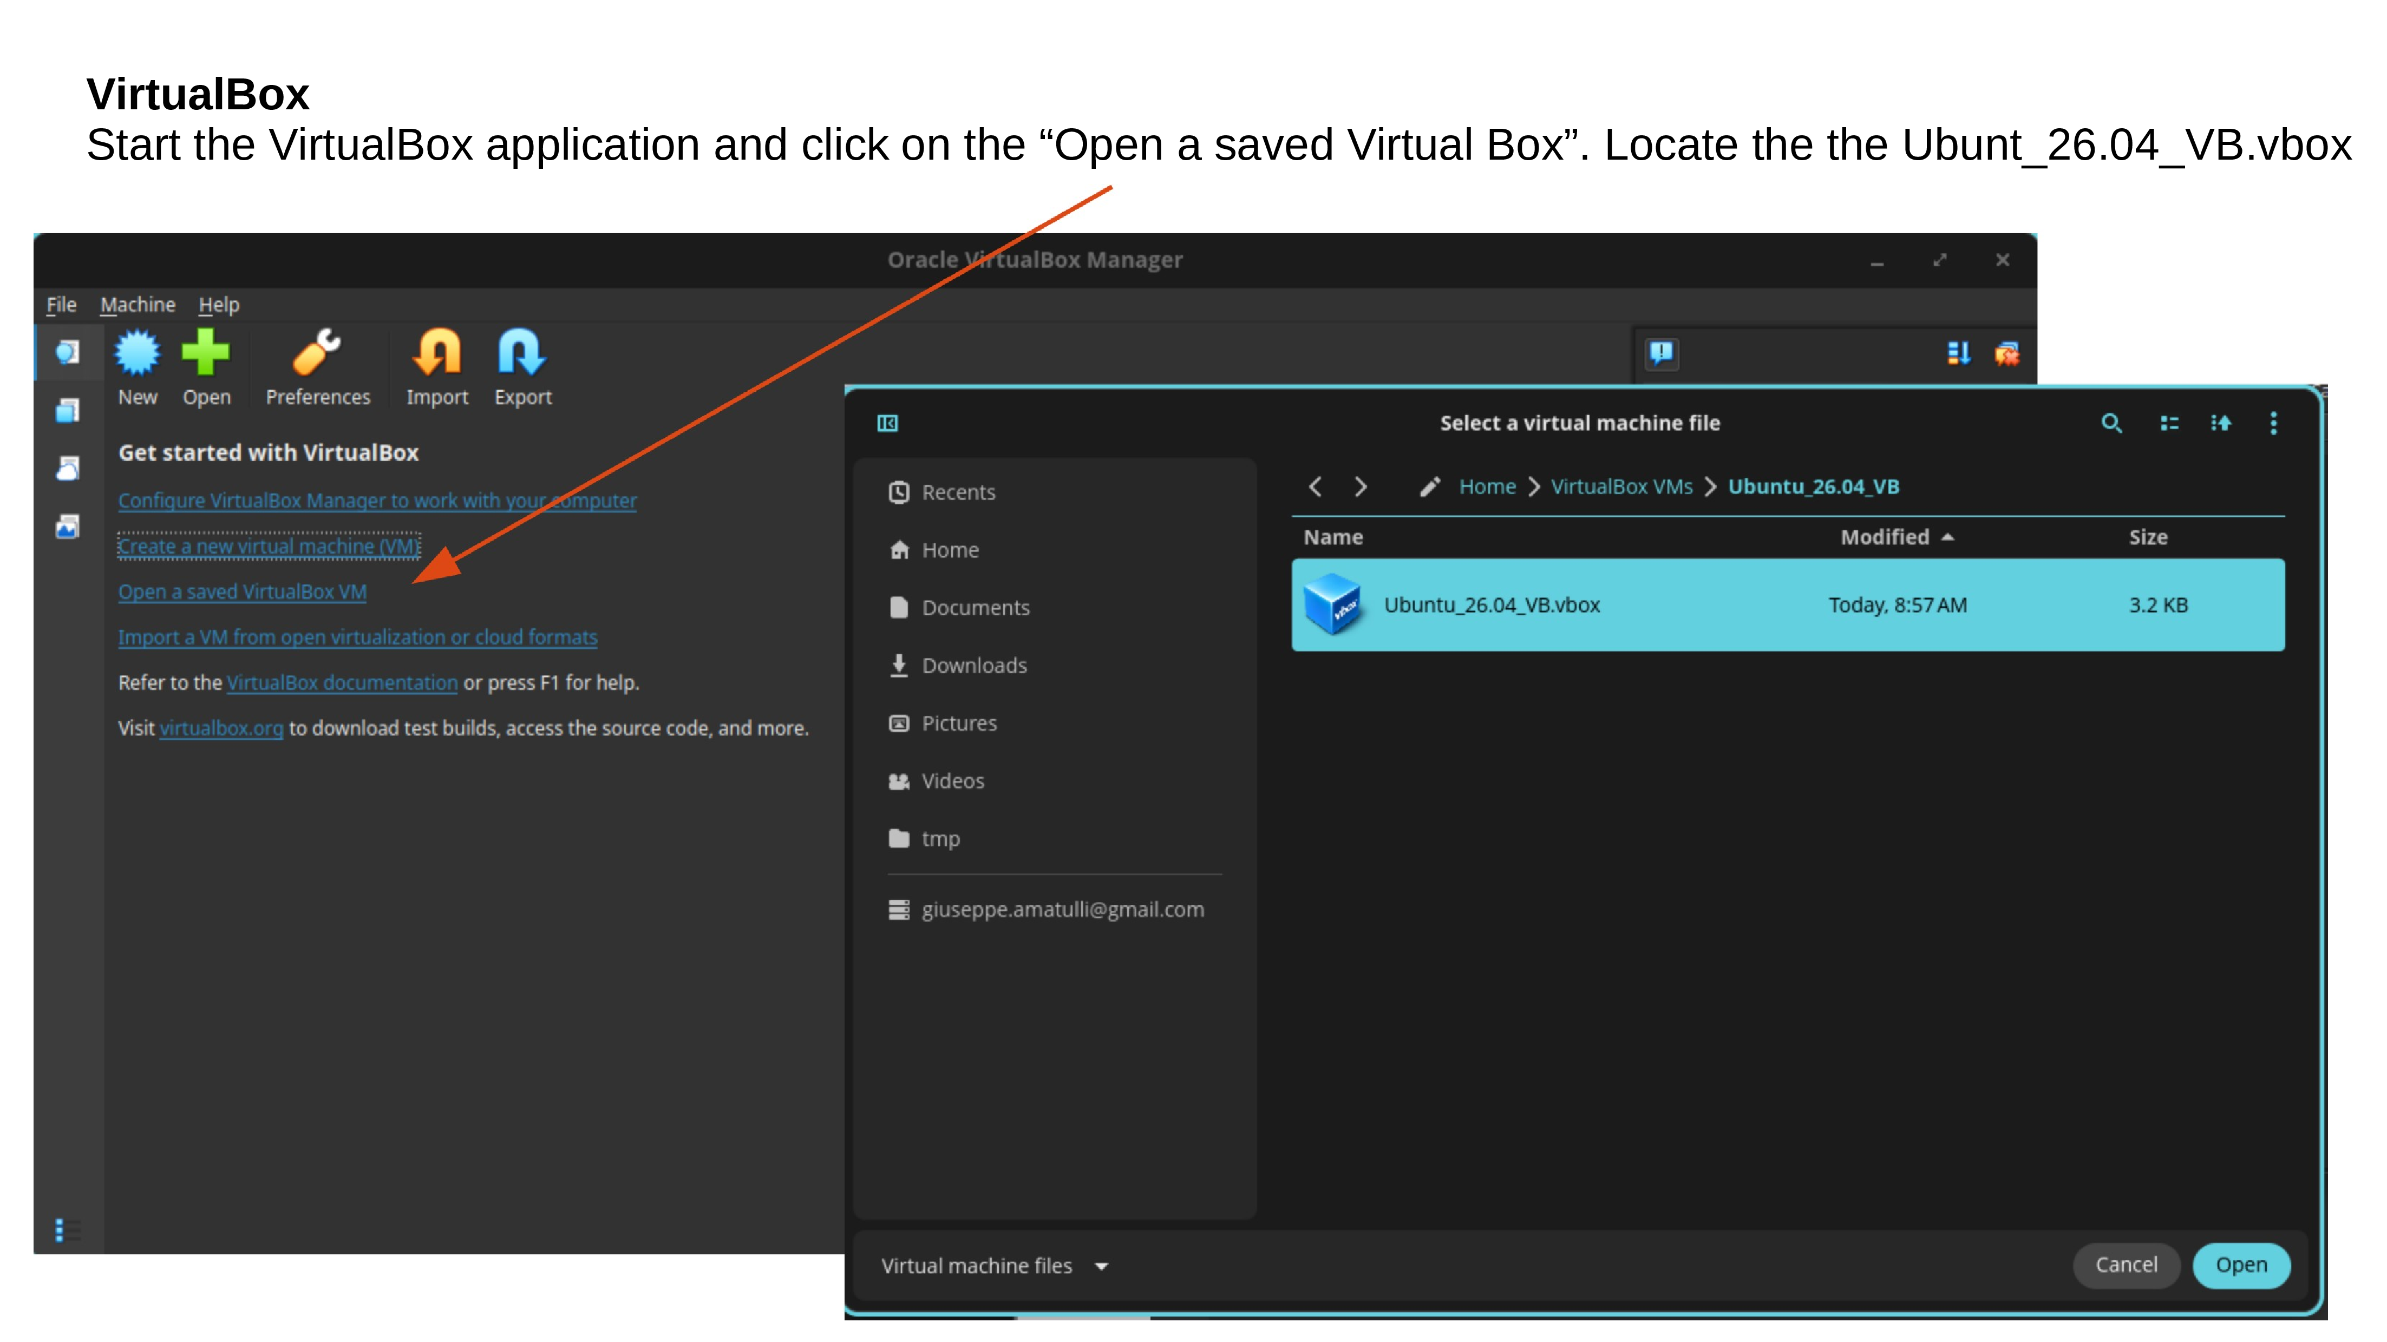Select Pictures in the file dialog sidebar
This screenshot has width=2387, height=1342.
coord(1055,723)
